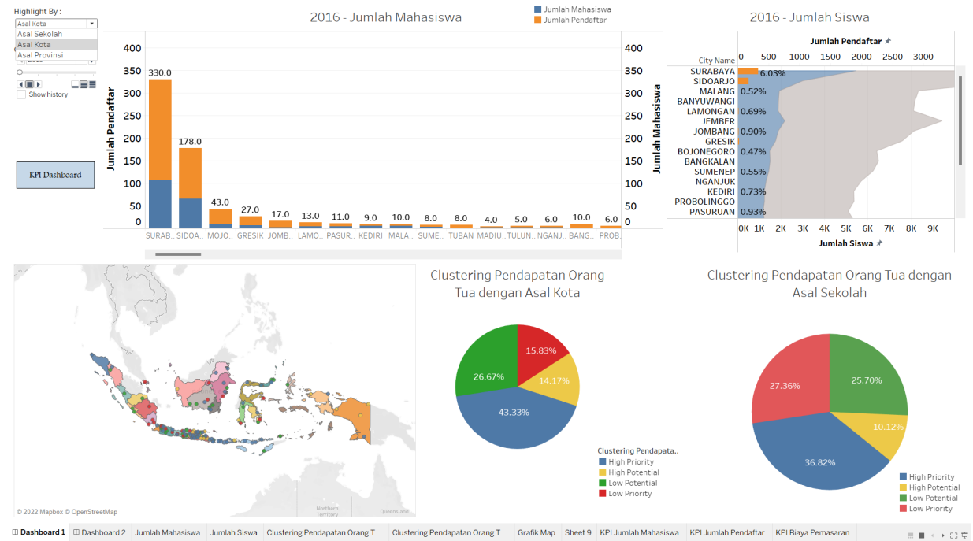
Task: Click the year slider handle
Action: coord(20,72)
